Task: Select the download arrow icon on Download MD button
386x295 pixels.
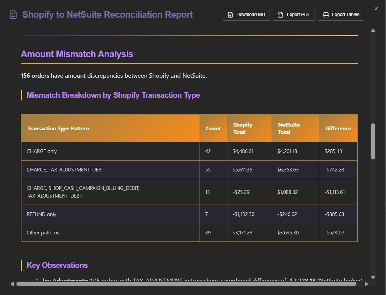Action: point(230,15)
